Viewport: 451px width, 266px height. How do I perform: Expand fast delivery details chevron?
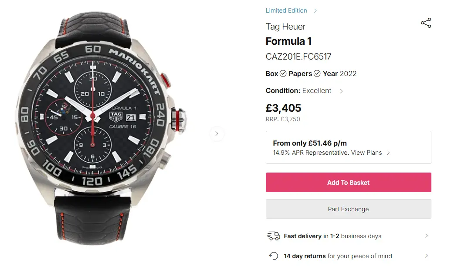(426, 236)
